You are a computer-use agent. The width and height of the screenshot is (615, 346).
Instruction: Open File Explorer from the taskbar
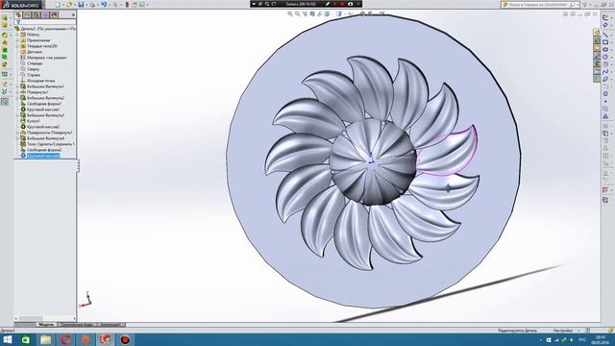pyautogui.click(x=45, y=339)
